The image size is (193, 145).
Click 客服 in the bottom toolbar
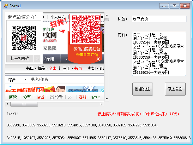82,97
